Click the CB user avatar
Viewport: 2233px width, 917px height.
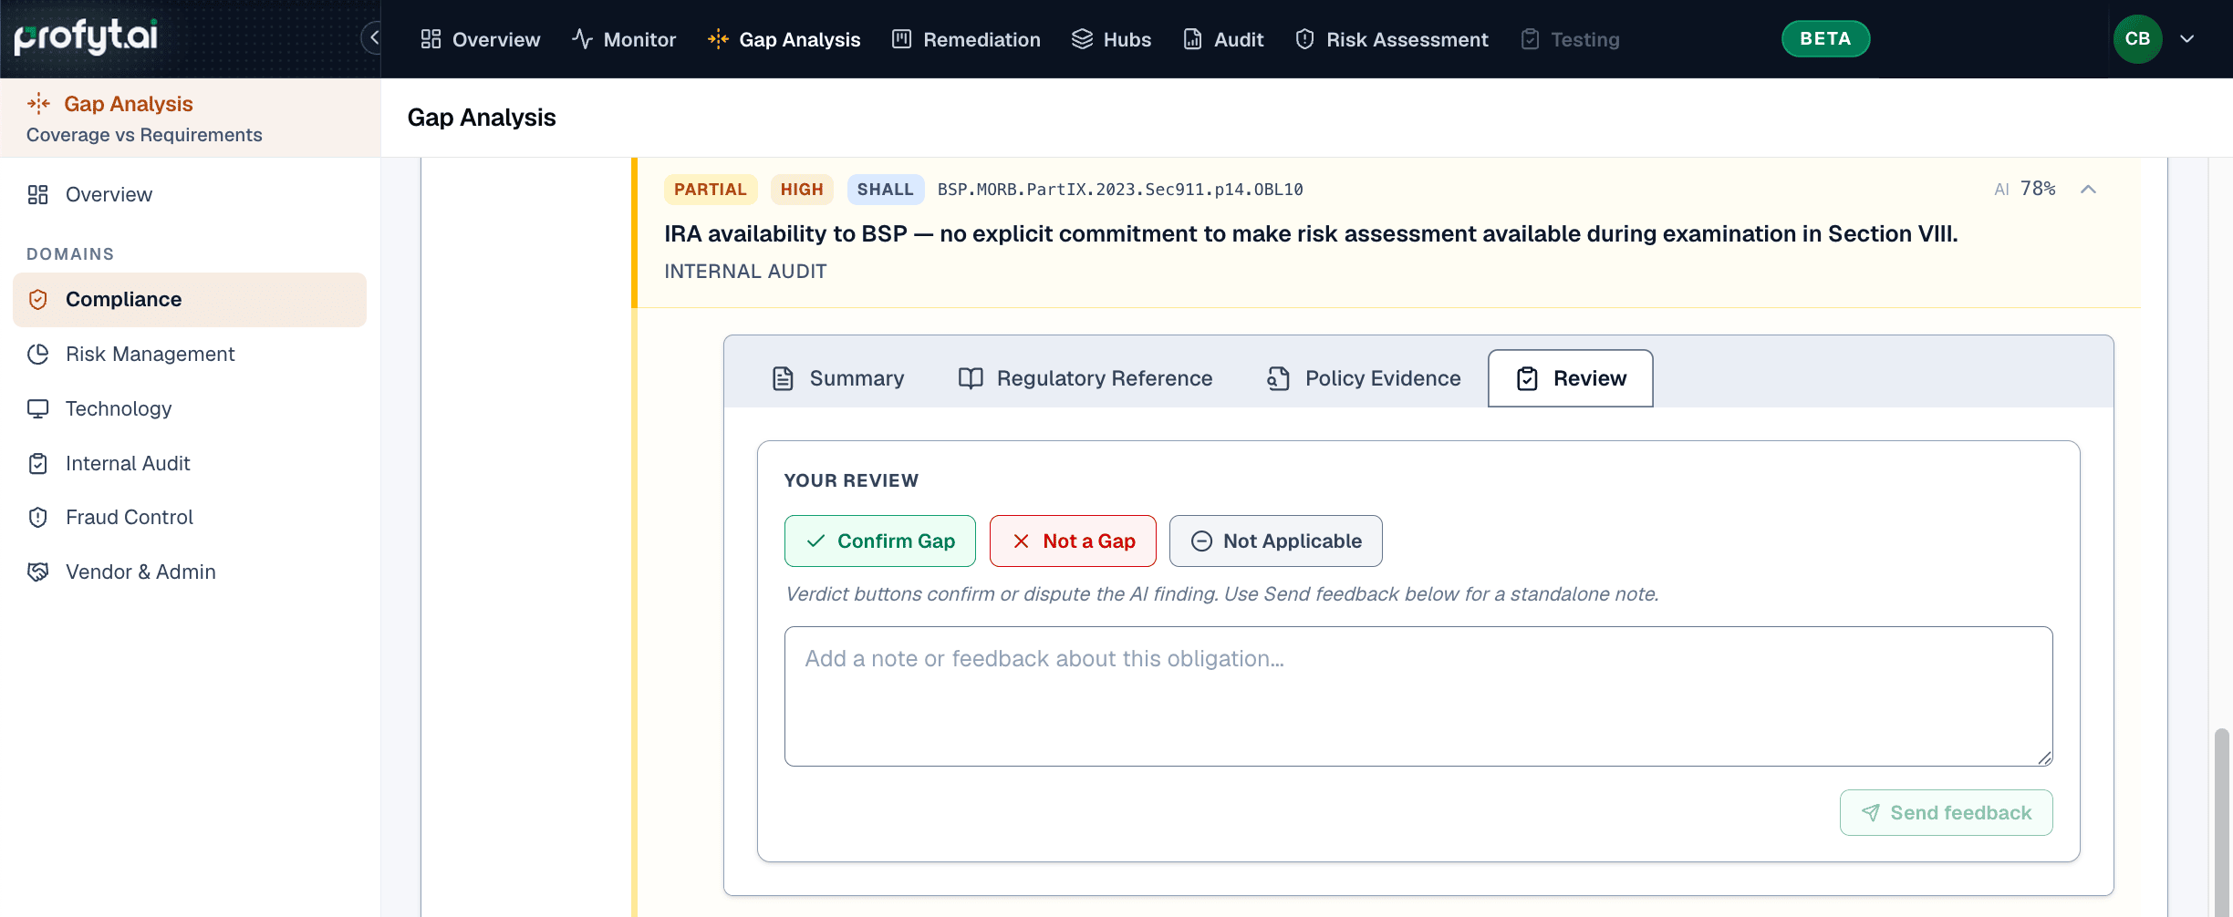[2137, 39]
